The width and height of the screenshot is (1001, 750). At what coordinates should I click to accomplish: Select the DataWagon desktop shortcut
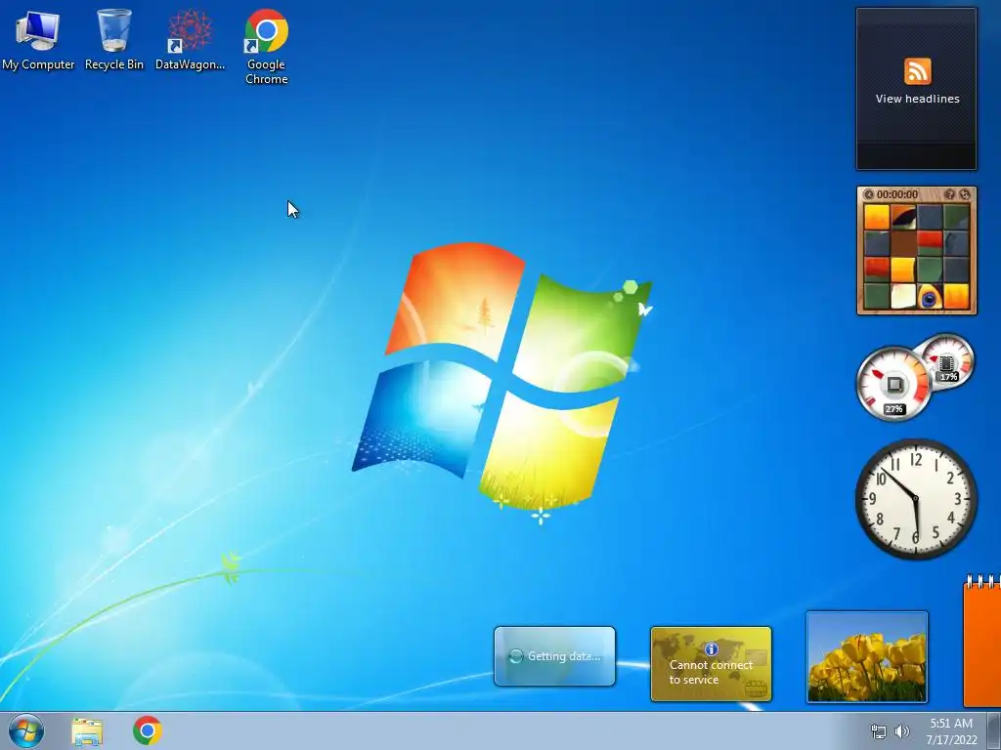click(190, 39)
